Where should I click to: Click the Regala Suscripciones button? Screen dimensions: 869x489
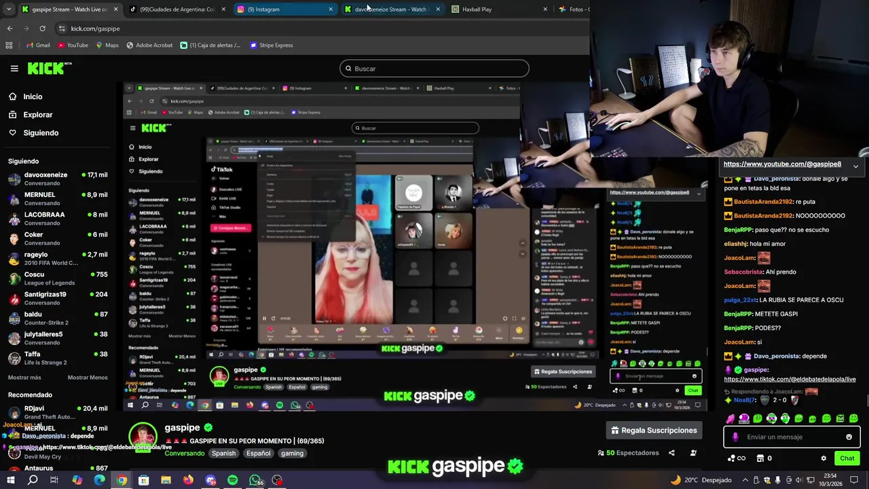[654, 430]
